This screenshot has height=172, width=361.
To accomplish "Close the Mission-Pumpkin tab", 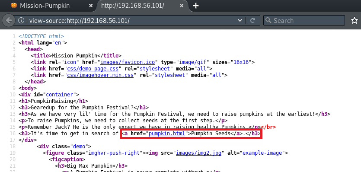I will pos(91,6).
